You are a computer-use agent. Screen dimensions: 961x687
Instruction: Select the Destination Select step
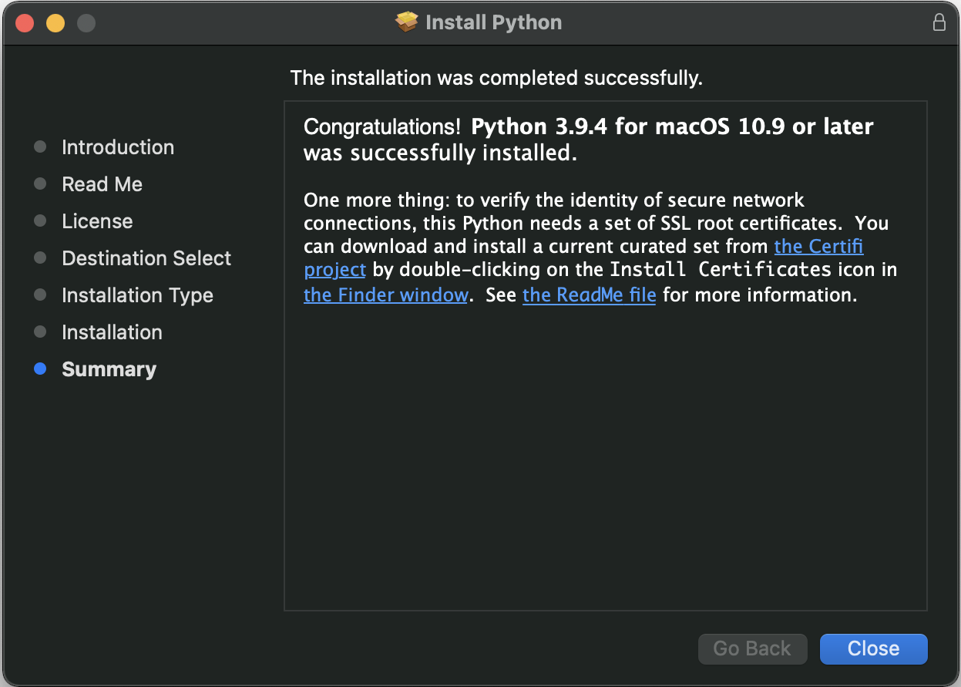click(146, 258)
